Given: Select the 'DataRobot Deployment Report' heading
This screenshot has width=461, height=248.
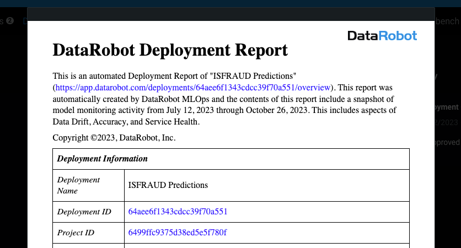Looking at the screenshot, I should point(170,50).
